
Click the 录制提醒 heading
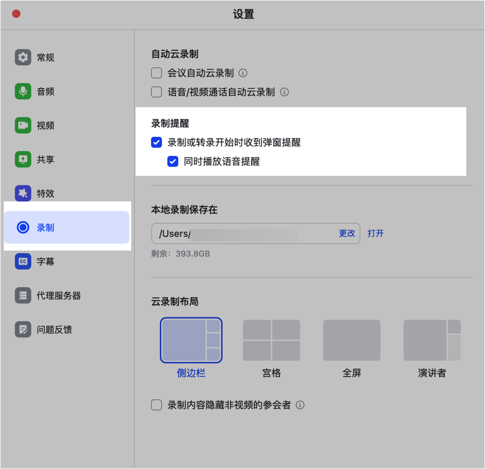[x=170, y=123]
